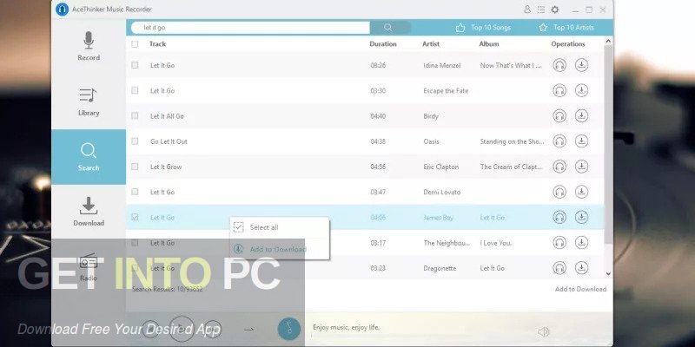Open the user account icon

point(527,10)
